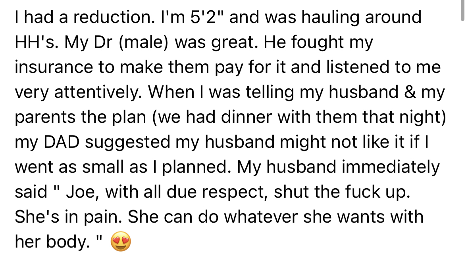Image resolution: width=468 pixels, height=256 pixels.
Task: Click the capitalized word "DAD"
Action: [x=65, y=142]
